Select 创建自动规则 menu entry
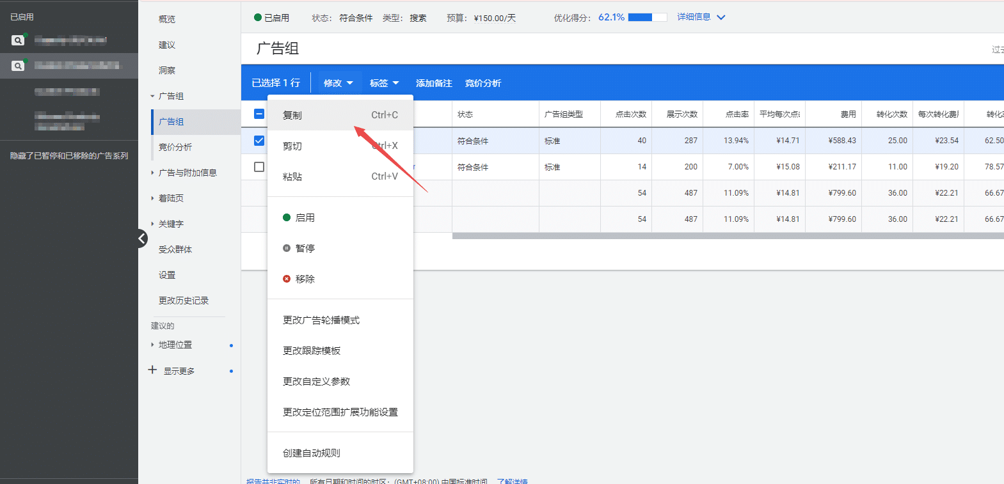This screenshot has height=484, width=1004. [340, 453]
